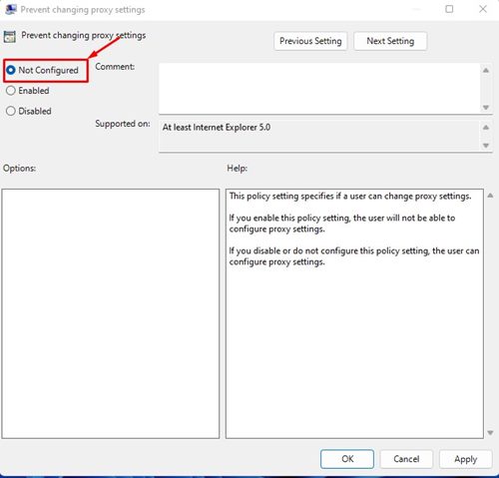The image size is (499, 478).
Task: Choose the Disabled radio option
Action: pyautogui.click(x=11, y=111)
